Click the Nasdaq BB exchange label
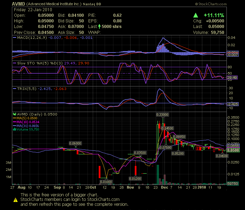This screenshot has width=245, height=210. 92,4
